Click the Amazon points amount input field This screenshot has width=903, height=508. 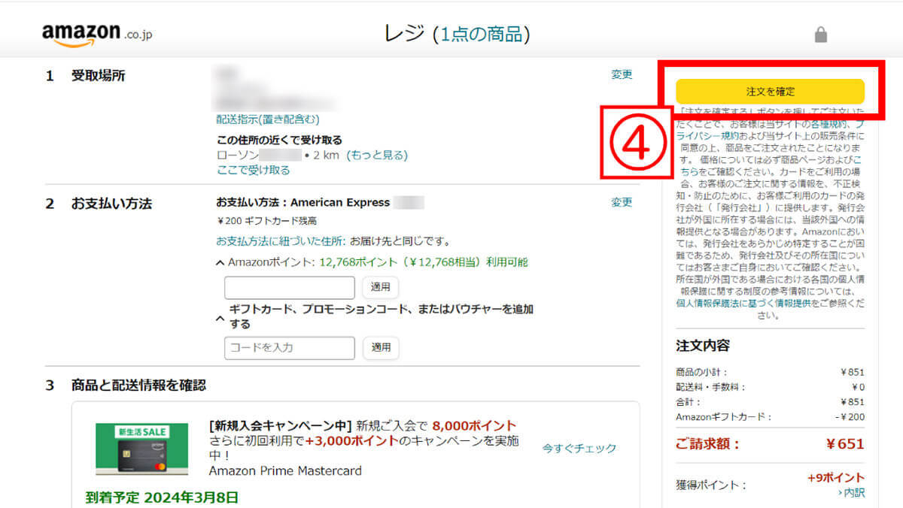[x=290, y=288]
